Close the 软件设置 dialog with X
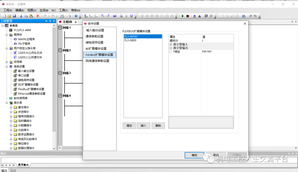Viewport: 298px width, 172px height. coord(245,23)
